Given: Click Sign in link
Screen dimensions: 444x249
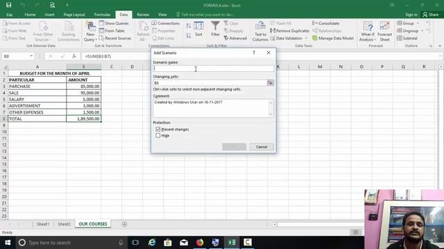Looking at the screenshot, I should tap(411, 15).
